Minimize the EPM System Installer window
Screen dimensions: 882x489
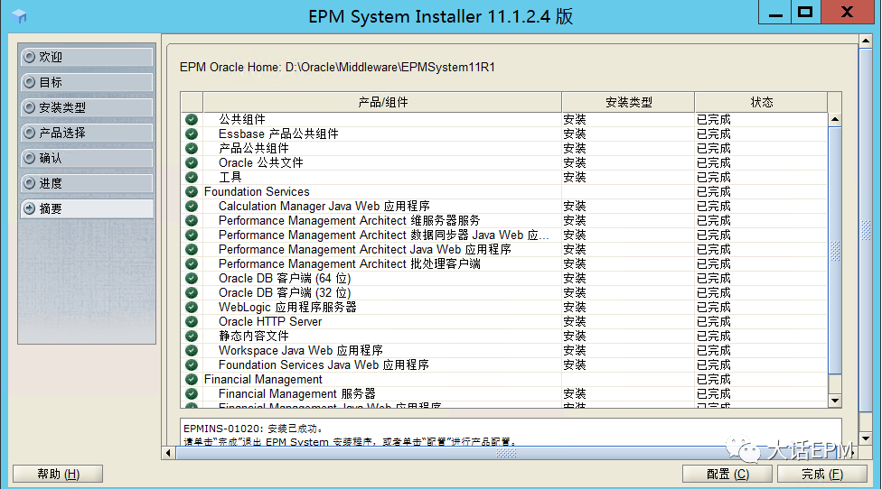pos(775,12)
